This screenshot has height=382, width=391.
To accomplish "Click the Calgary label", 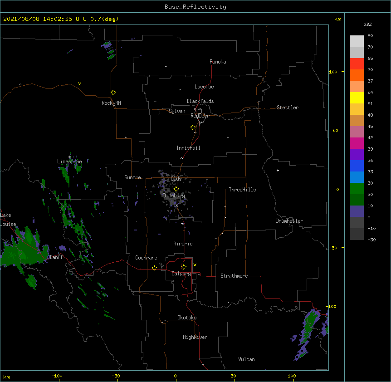I will pyautogui.click(x=181, y=274).
